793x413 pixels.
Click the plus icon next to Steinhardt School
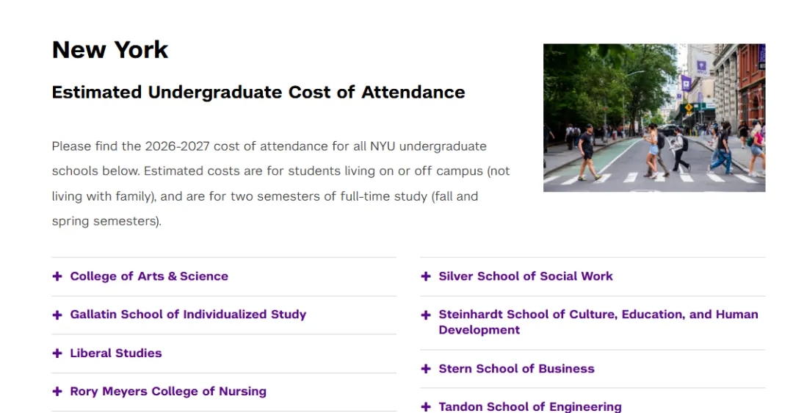[x=426, y=315]
